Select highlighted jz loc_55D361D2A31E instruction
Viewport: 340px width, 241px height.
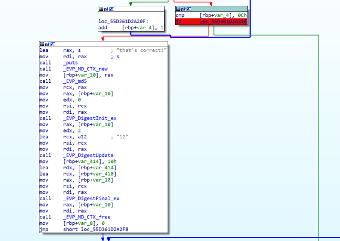pyautogui.click(x=211, y=21)
